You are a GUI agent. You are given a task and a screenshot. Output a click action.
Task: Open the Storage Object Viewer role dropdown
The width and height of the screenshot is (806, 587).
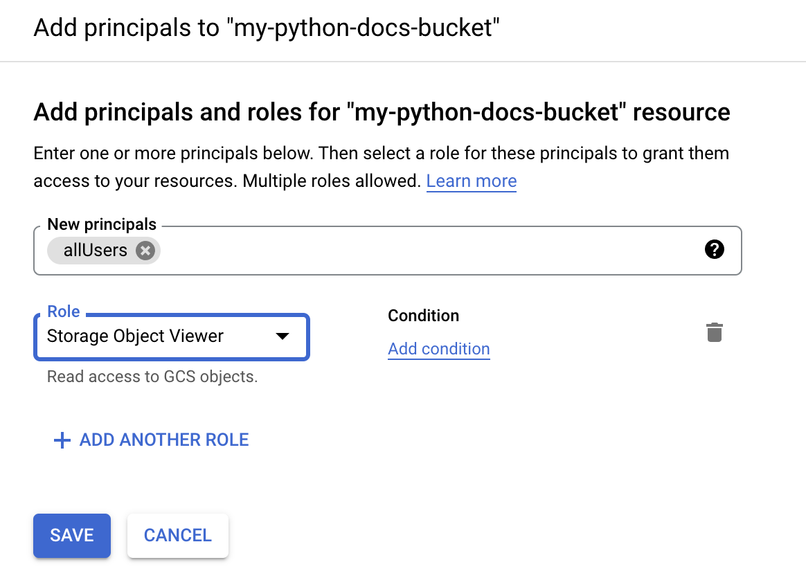[171, 336]
